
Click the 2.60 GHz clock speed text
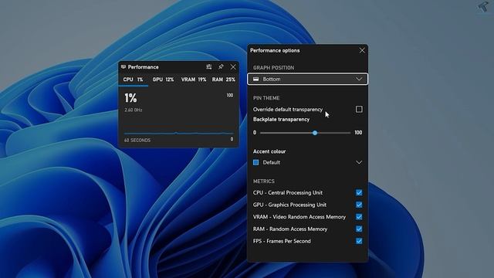134,110
